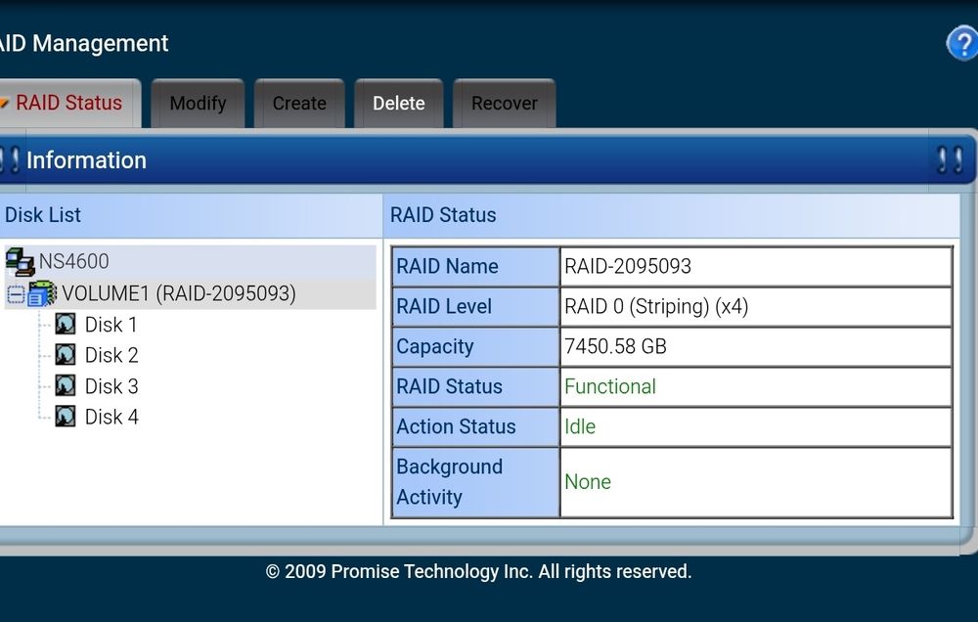Select Disk 1 in the tree
The image size is (978, 622).
coord(111,325)
